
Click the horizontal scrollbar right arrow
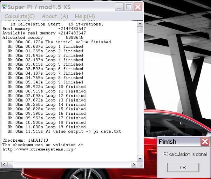point(134,164)
